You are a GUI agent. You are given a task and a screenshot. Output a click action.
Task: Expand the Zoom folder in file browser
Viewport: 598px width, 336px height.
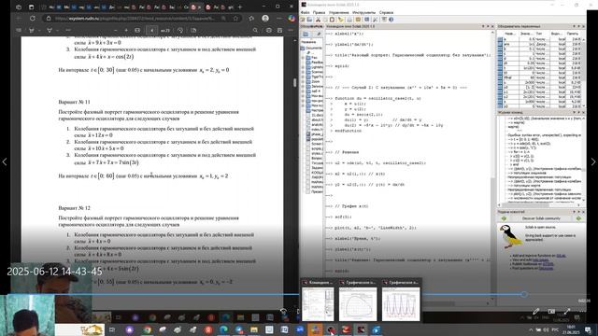click(303, 81)
